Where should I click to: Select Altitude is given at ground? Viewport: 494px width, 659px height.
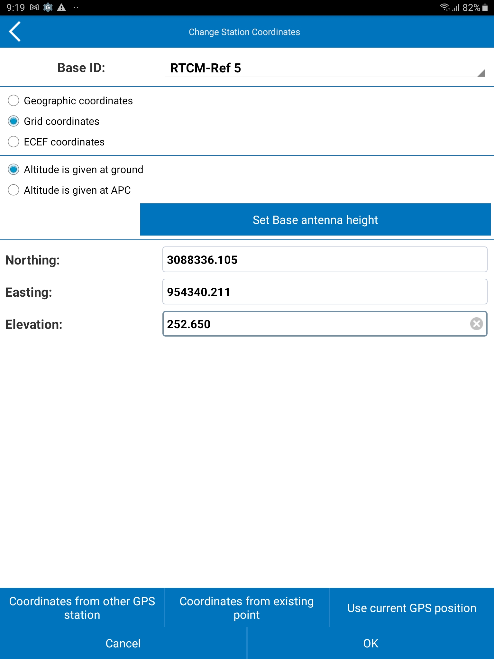14,170
